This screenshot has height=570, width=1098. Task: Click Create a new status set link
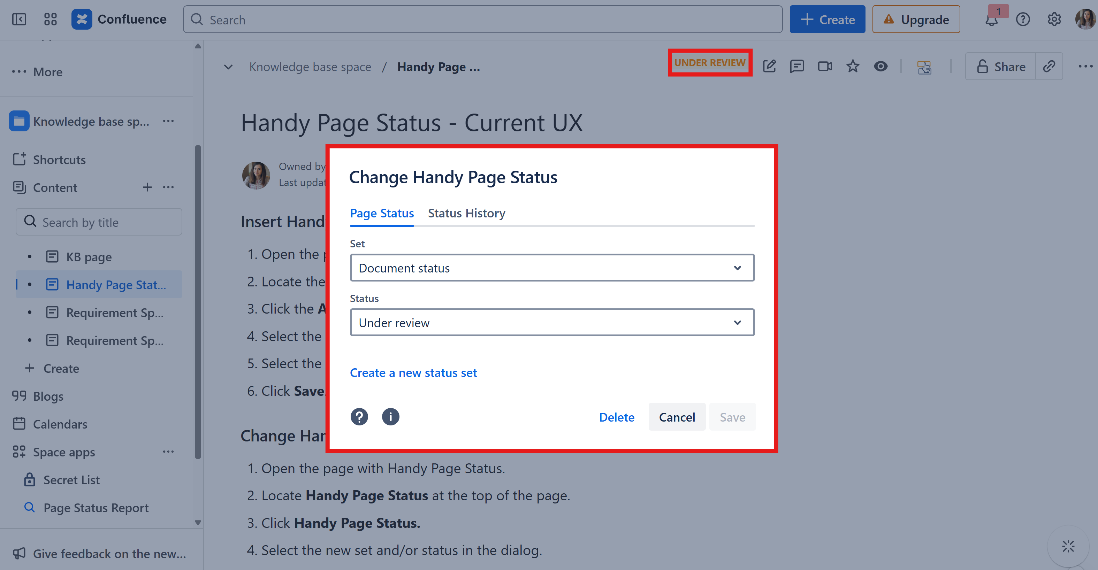click(413, 373)
